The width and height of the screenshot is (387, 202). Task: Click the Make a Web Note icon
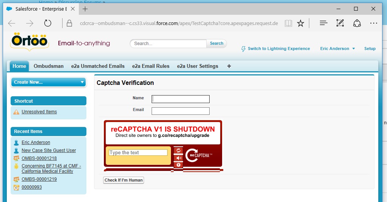(x=340, y=23)
